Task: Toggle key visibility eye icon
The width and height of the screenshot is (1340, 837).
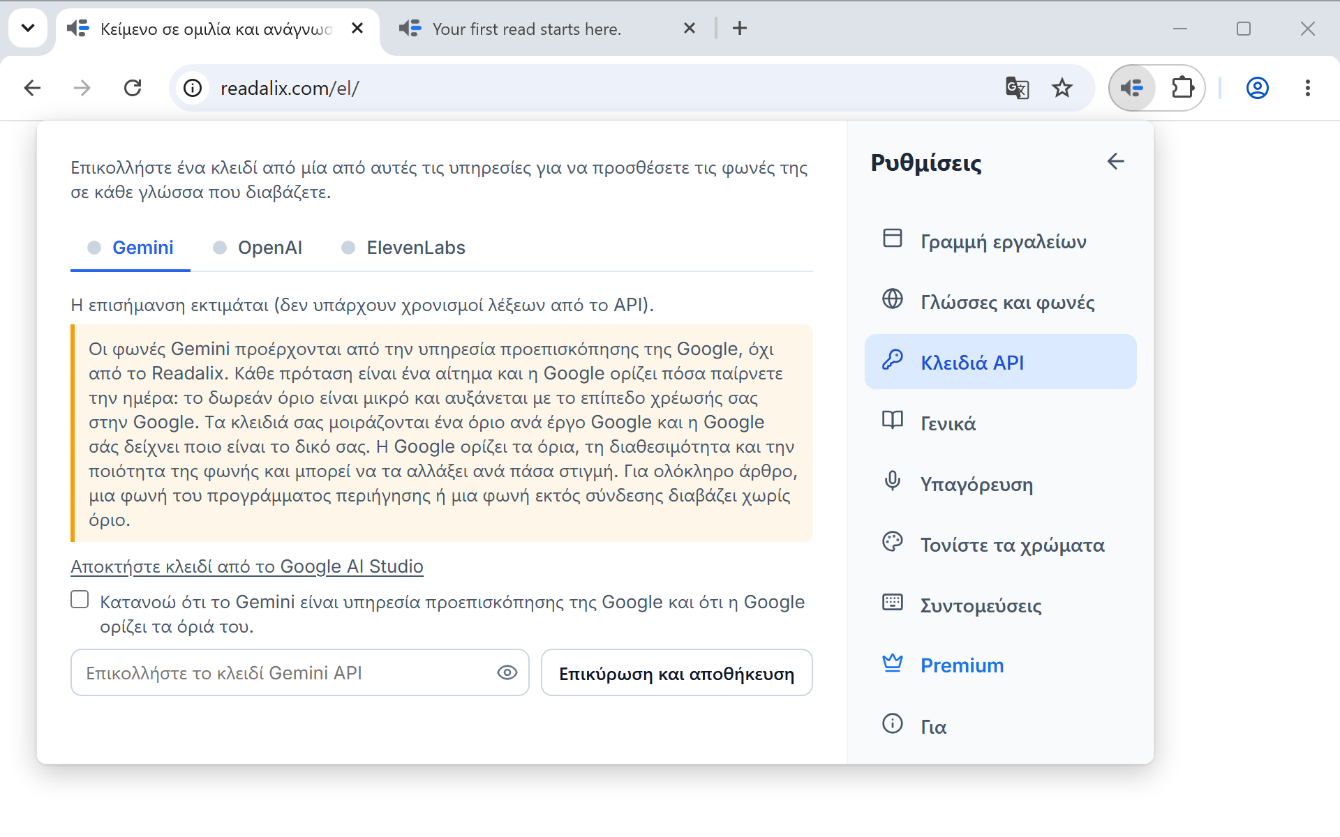Action: point(507,672)
